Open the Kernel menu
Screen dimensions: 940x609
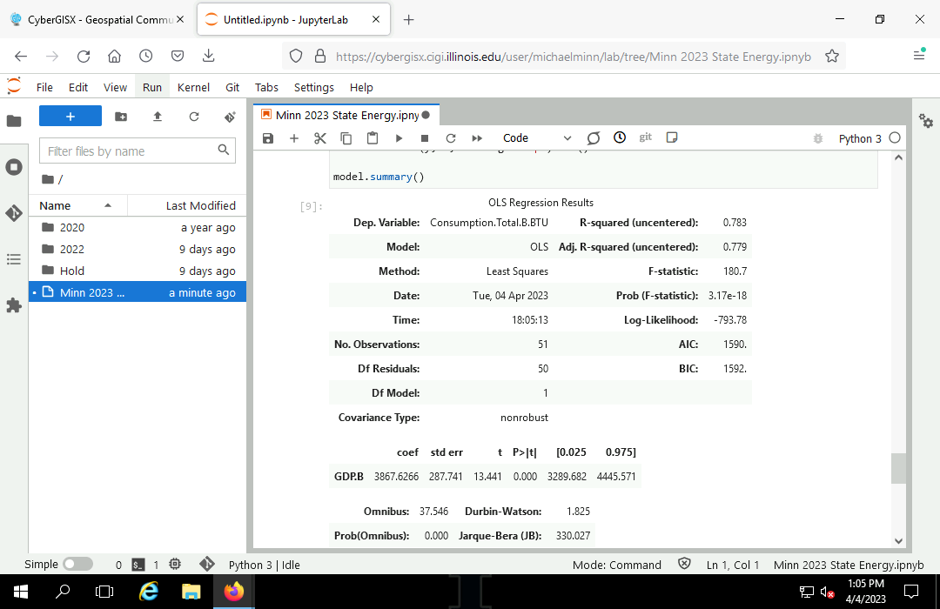click(x=193, y=87)
